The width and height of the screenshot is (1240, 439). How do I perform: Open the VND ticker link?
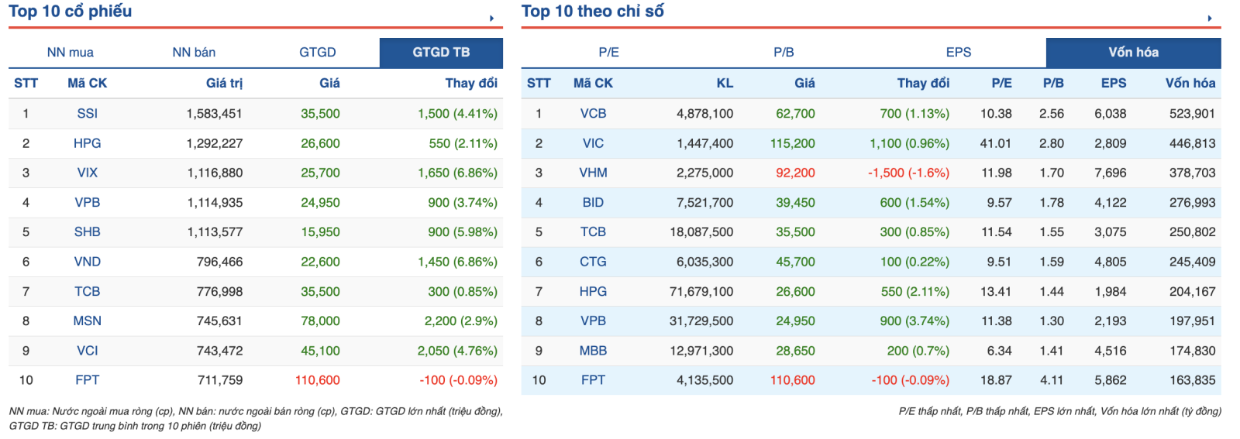point(88,262)
